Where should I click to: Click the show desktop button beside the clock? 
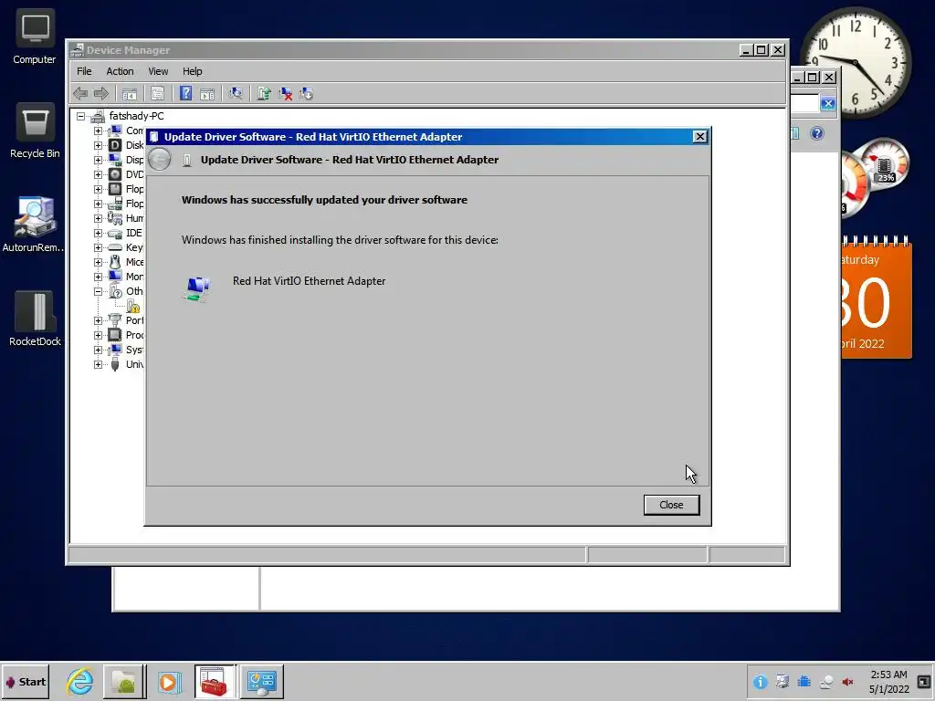pos(924,682)
